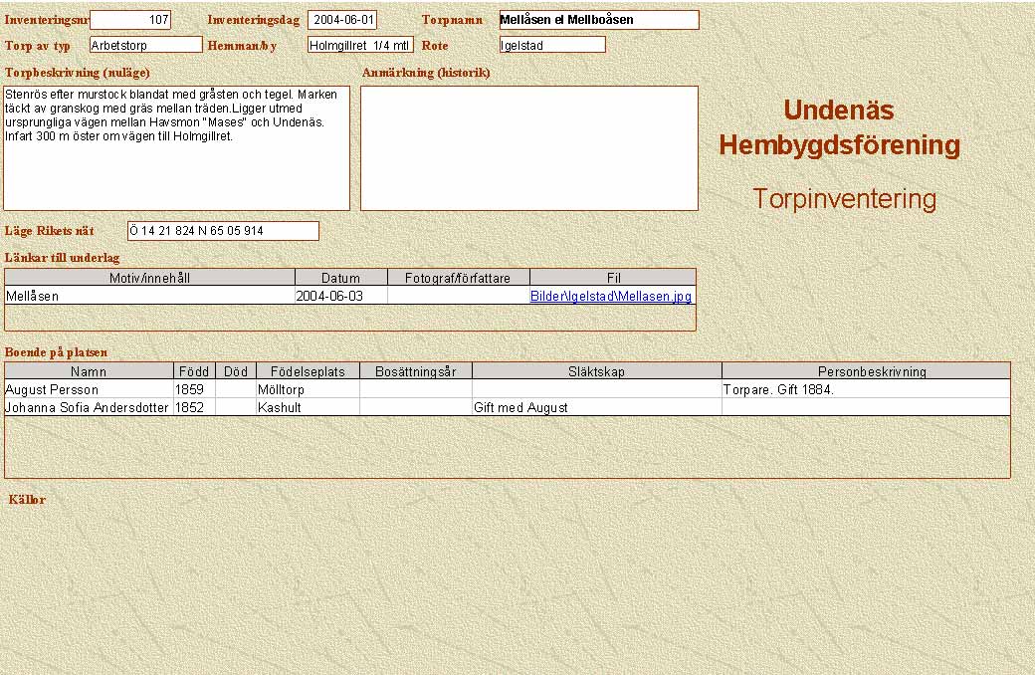Click the Datum column header

click(341, 278)
